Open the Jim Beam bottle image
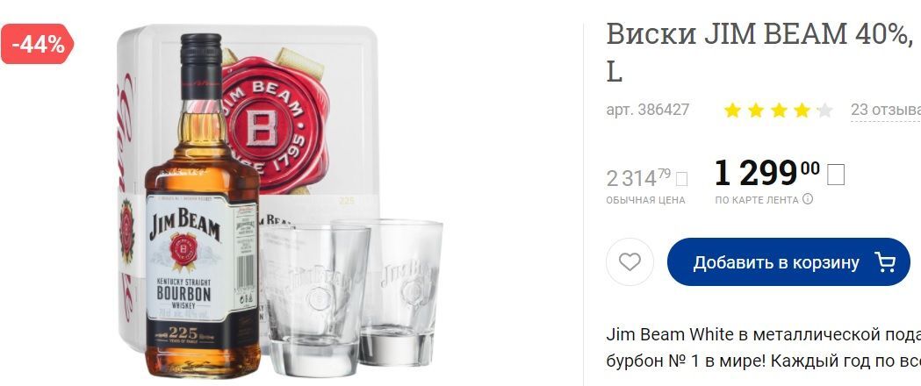This screenshot has height=386, width=921. pos(201,205)
